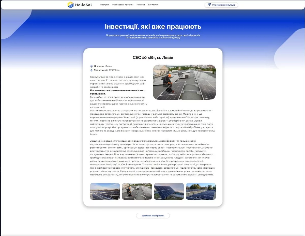Image resolution: width=305 pixels, height=236 pixels.
Task: Open fourth gallery thumbnail of panel rows with trees
Action: [201, 191]
